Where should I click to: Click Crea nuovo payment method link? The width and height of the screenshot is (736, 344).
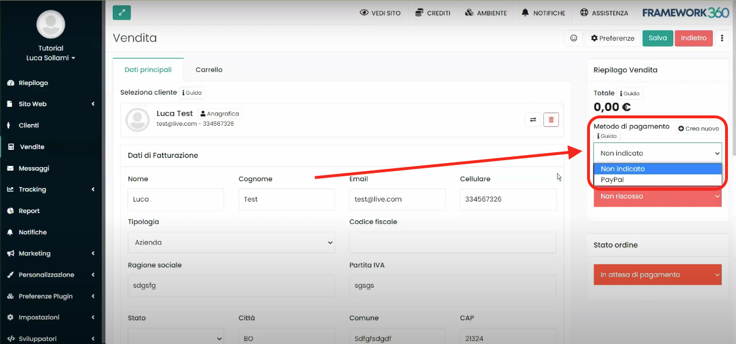pos(699,129)
